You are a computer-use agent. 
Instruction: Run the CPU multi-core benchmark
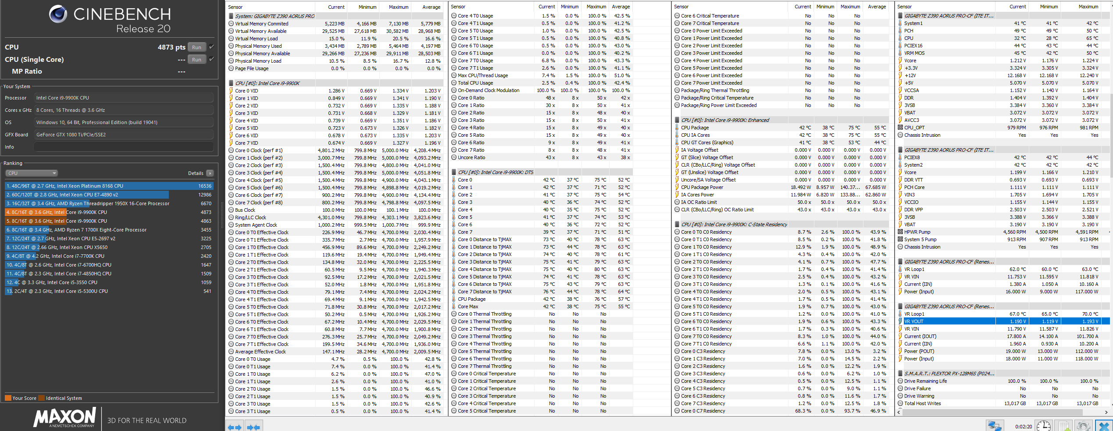197,47
